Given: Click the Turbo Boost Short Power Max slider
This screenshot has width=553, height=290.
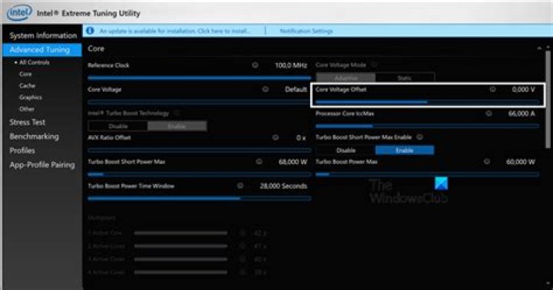Looking at the screenshot, I should (x=199, y=174).
